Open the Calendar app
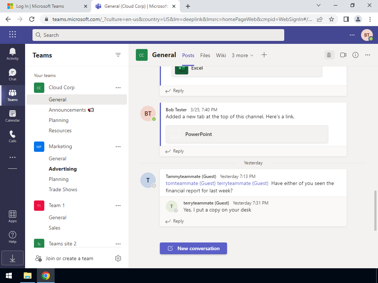This screenshot has width=378, height=283. [12, 116]
